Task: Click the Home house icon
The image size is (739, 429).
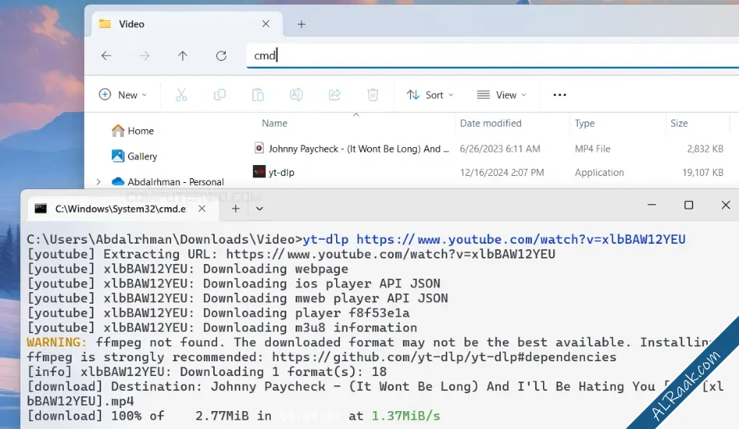Action: pyautogui.click(x=117, y=130)
